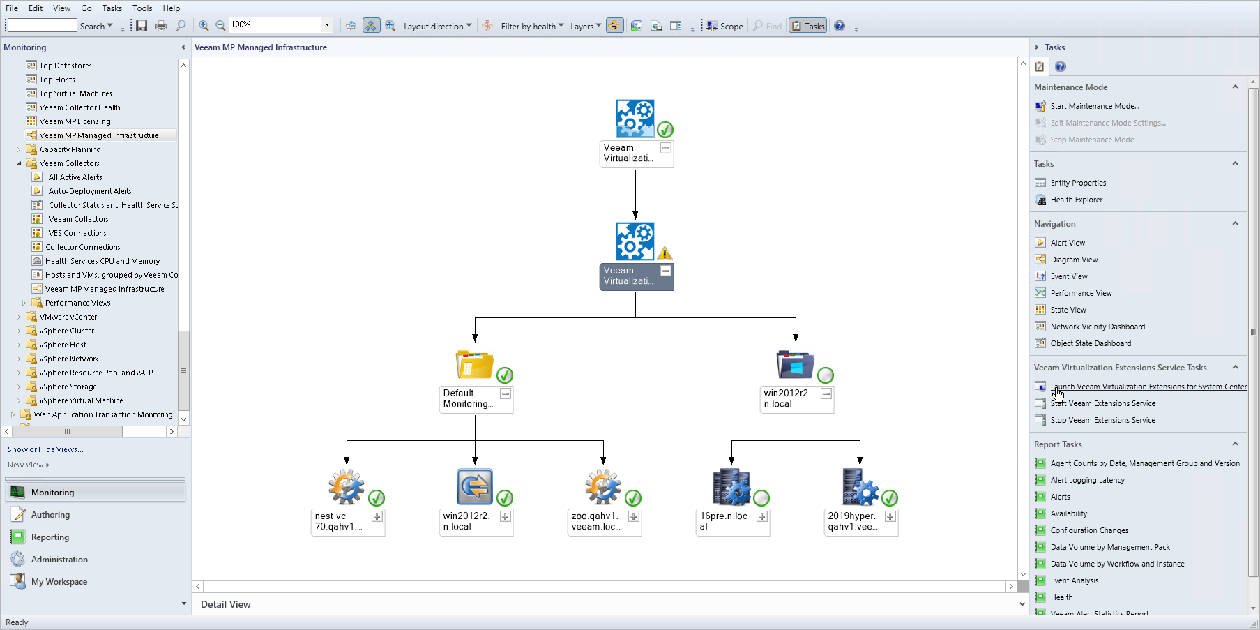Click the Zoom In magnifier icon

coord(204,26)
